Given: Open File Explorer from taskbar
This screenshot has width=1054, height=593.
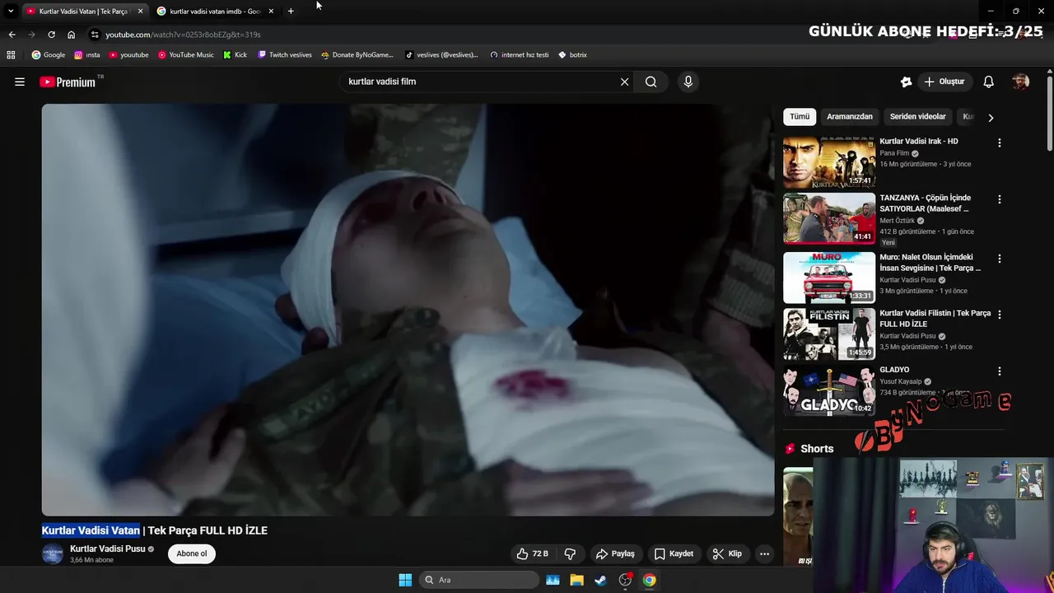Looking at the screenshot, I should (576, 580).
